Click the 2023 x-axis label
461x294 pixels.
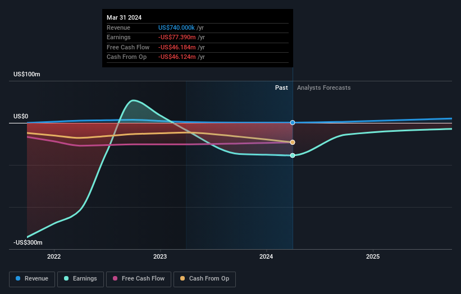coord(160,257)
